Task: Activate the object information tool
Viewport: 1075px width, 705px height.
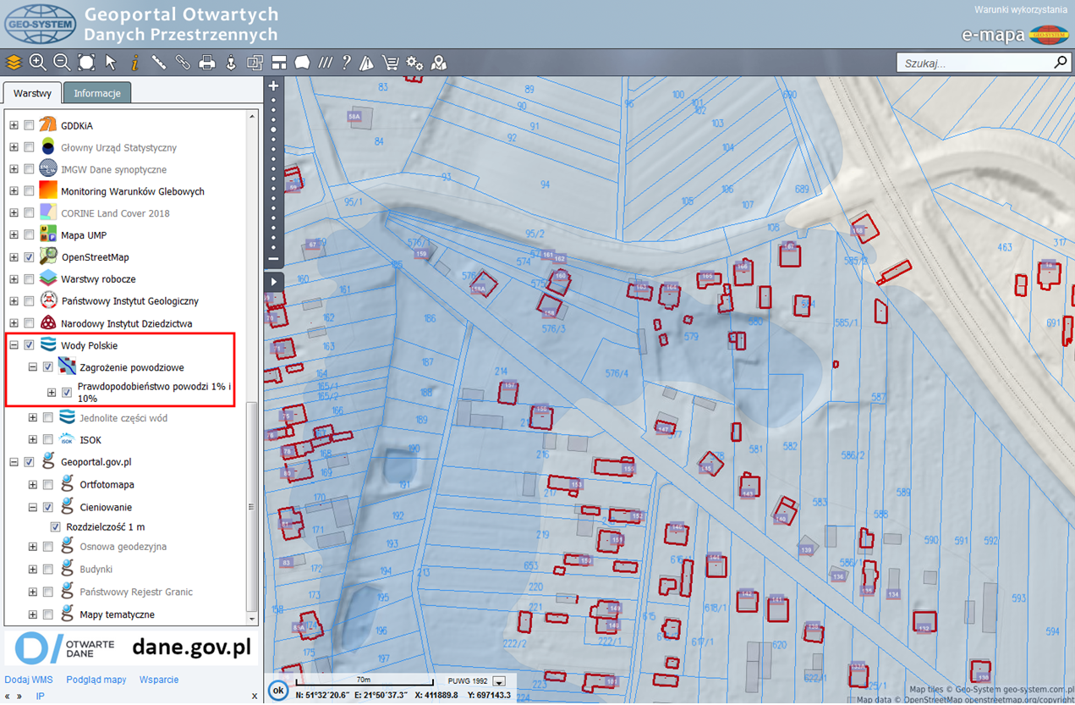Action: [134, 63]
